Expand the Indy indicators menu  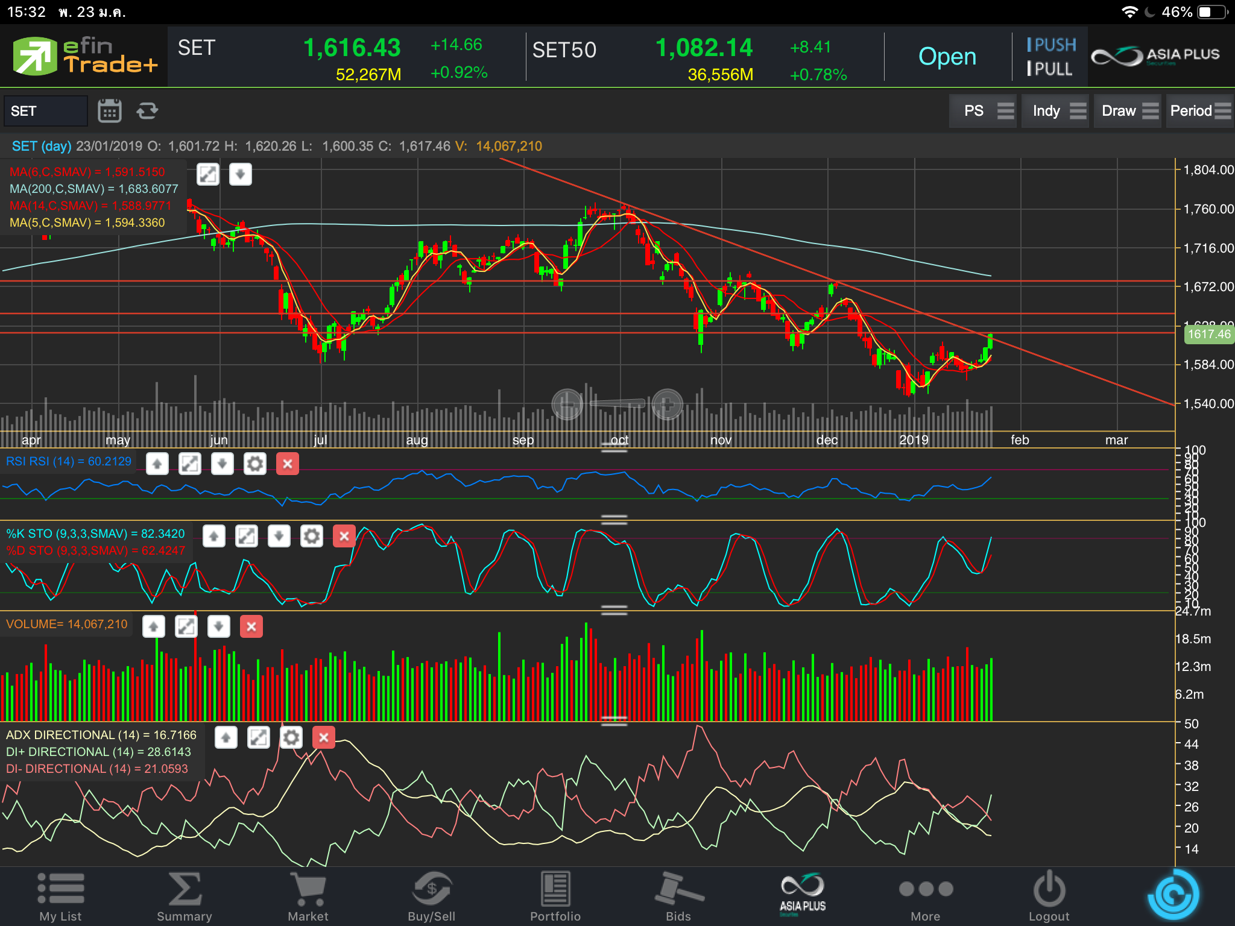coord(1055,111)
